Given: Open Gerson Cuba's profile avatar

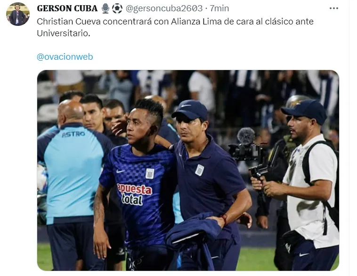Looking at the screenshot, I should pos(18,14).
